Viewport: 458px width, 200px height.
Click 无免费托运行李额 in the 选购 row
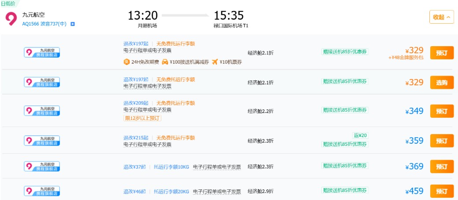pyautogui.click(x=175, y=80)
